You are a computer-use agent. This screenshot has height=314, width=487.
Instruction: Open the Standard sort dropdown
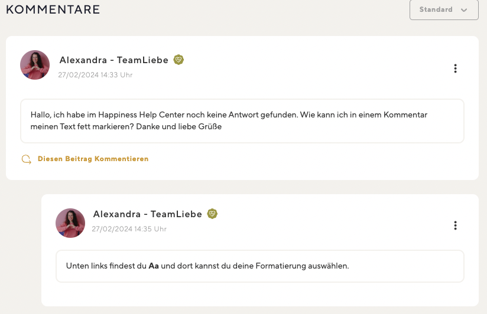pos(444,9)
